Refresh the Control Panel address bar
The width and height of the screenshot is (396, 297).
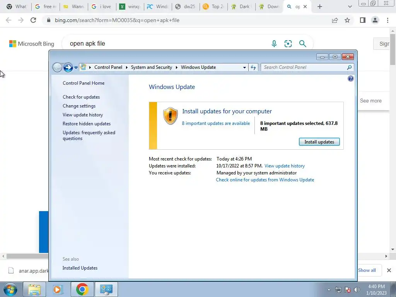click(253, 67)
